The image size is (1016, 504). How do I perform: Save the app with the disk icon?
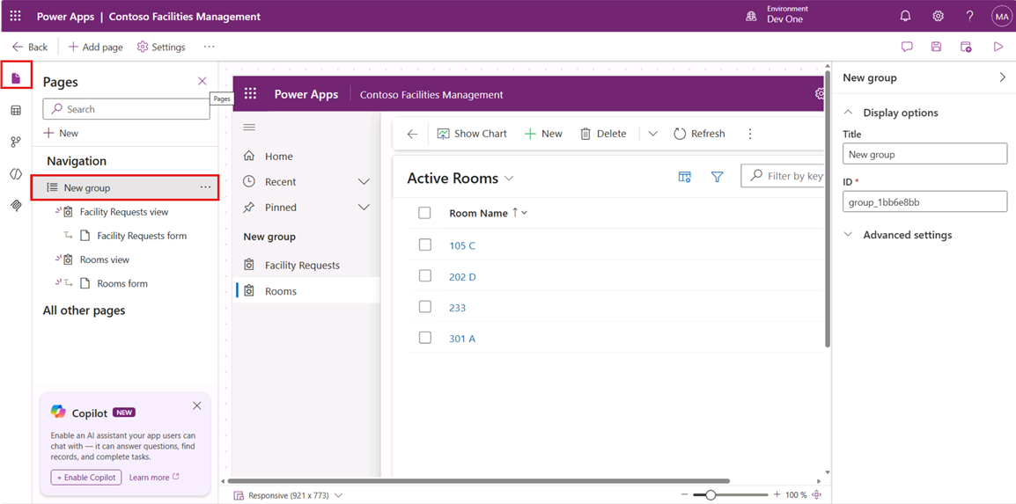coord(936,47)
